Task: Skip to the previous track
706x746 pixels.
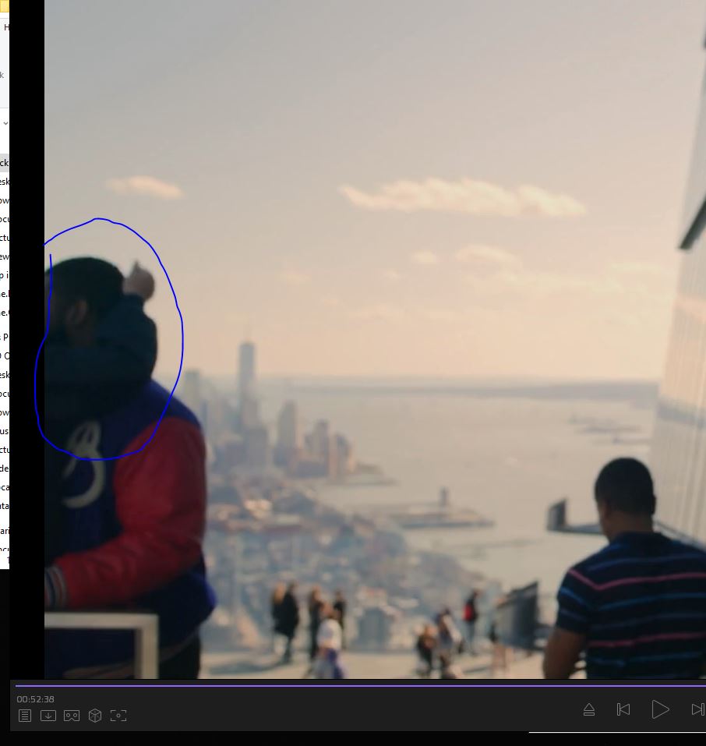Action: pyautogui.click(x=623, y=709)
